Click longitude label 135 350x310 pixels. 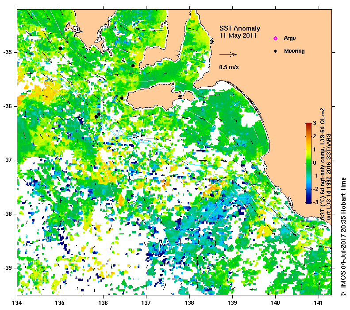[x=60, y=302]
